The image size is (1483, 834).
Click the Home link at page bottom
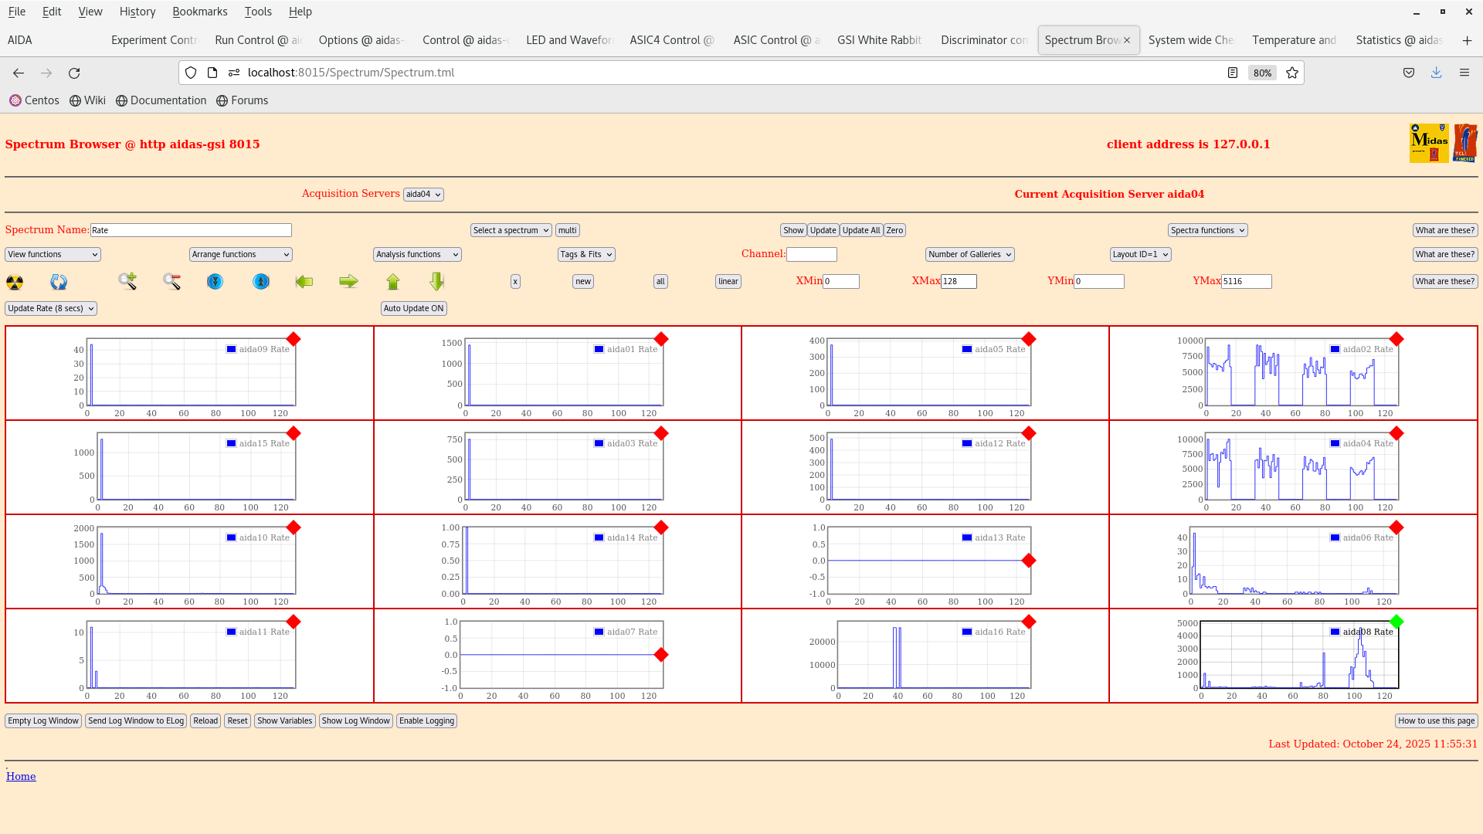pyautogui.click(x=21, y=776)
